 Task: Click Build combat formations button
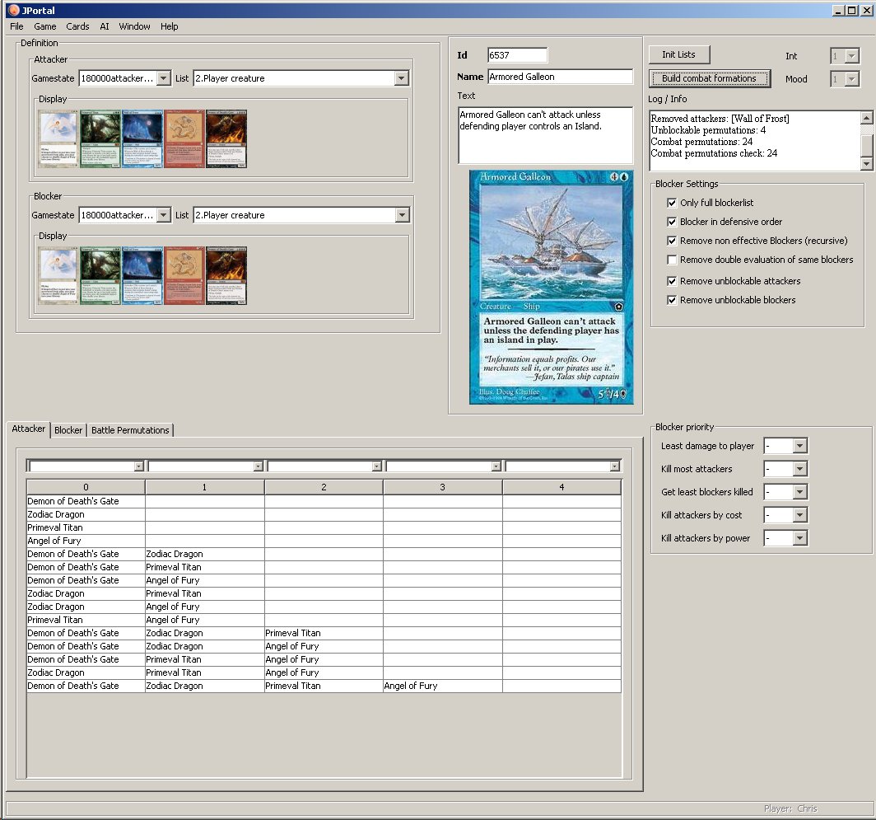coord(709,78)
